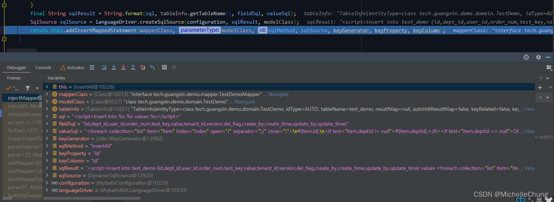The height and width of the screenshot is (202, 554).
Task: Expand the configuration variable node
Action: pos(47,183)
